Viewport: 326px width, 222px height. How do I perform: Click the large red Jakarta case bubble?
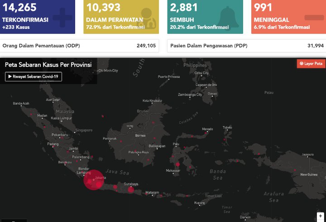94,180
